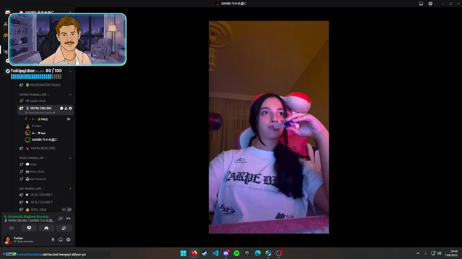Collapse YAZILI KANALLAR category
Screen dimensions: 462x259
tap(33, 158)
